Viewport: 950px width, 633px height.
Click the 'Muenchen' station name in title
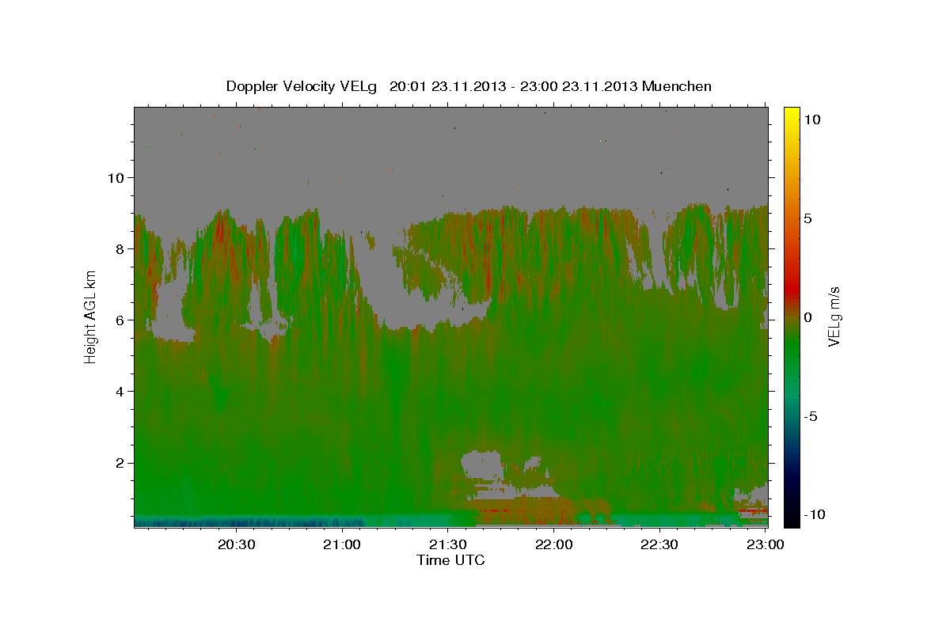(x=678, y=86)
